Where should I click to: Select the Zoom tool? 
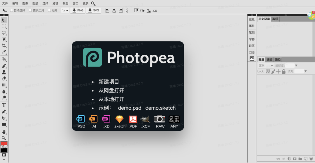tap(4, 138)
